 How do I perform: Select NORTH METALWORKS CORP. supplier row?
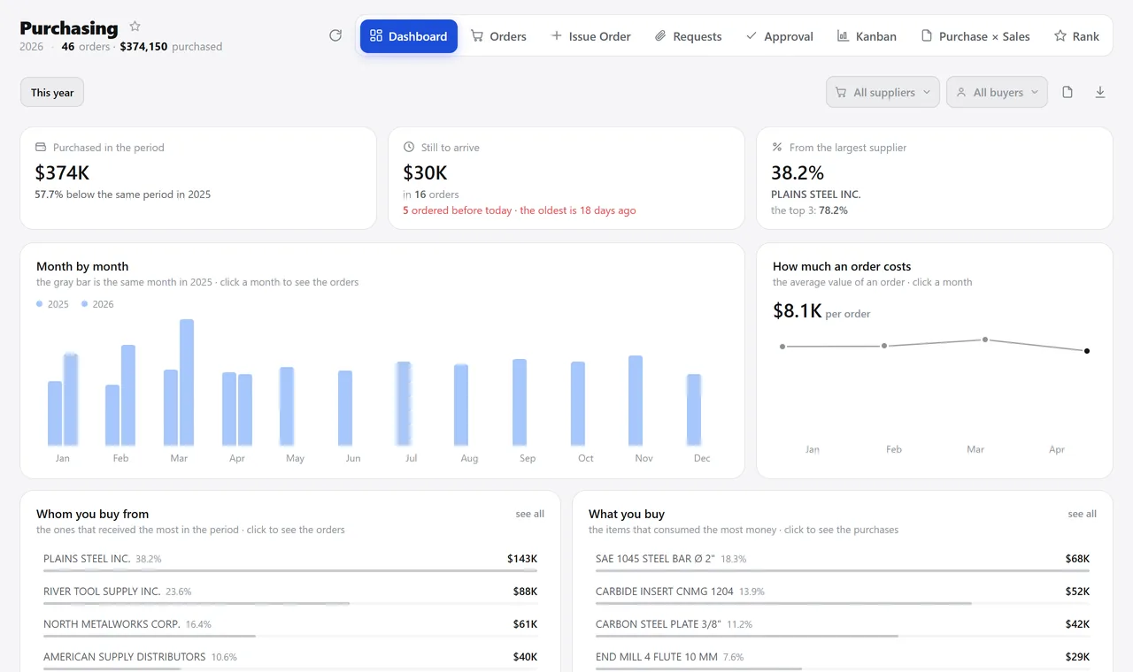point(290,628)
